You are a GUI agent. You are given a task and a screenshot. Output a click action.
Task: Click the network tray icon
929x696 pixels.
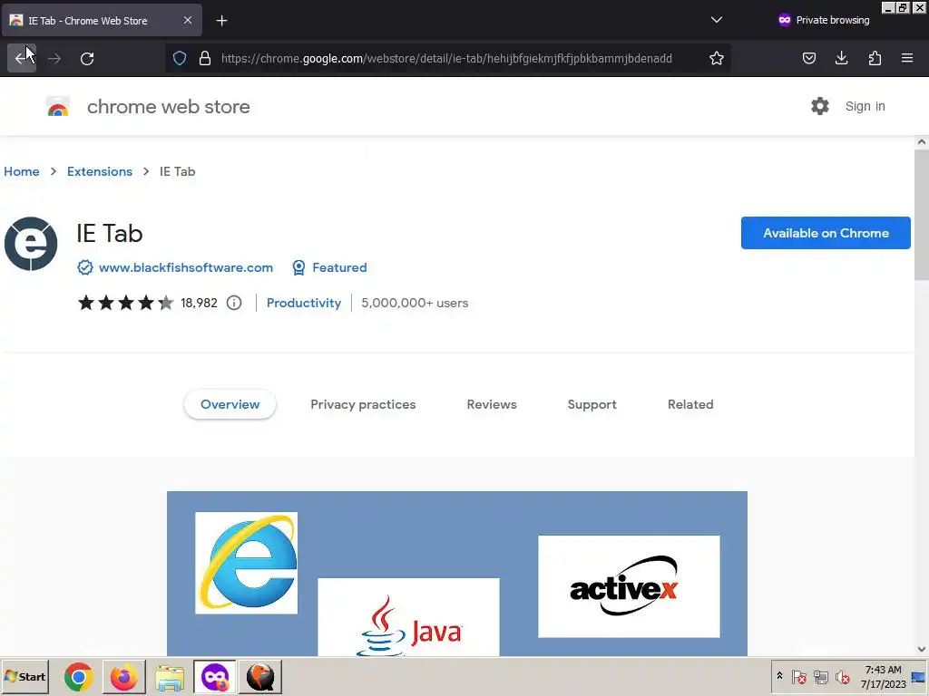tap(820, 676)
